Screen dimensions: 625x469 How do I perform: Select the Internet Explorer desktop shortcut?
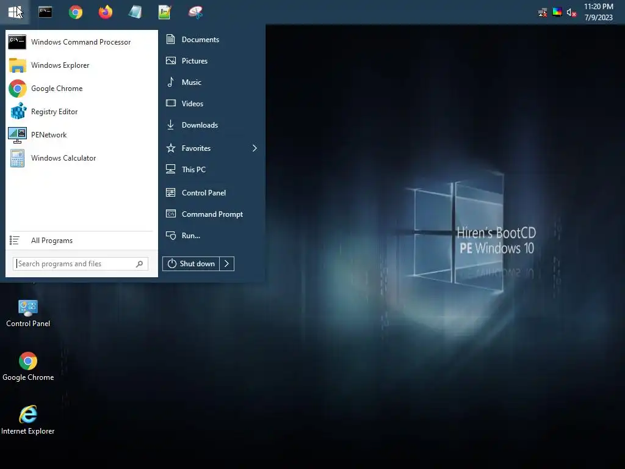[x=28, y=420]
